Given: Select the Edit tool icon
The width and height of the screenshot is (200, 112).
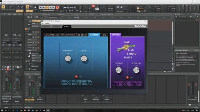Looking at the screenshot, I should click(15, 7).
